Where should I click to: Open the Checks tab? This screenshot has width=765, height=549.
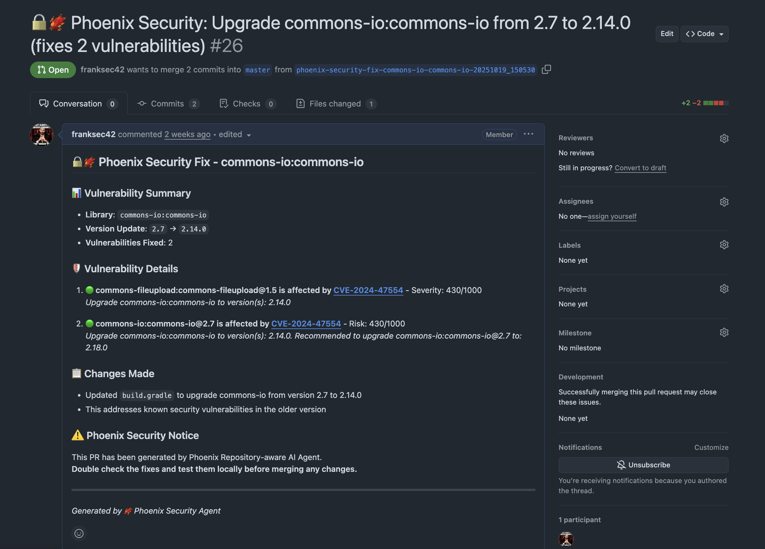pyautogui.click(x=247, y=104)
